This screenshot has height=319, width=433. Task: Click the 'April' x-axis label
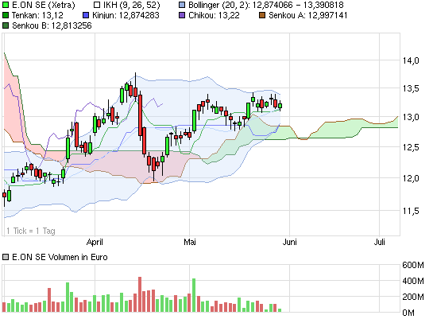tap(95, 242)
